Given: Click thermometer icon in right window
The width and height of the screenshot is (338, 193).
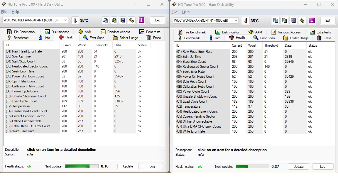Looking at the screenshot, I should (246, 21).
